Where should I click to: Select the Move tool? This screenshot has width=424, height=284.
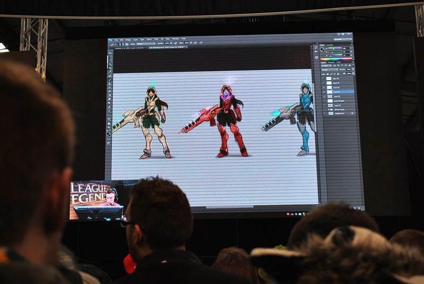(x=110, y=53)
